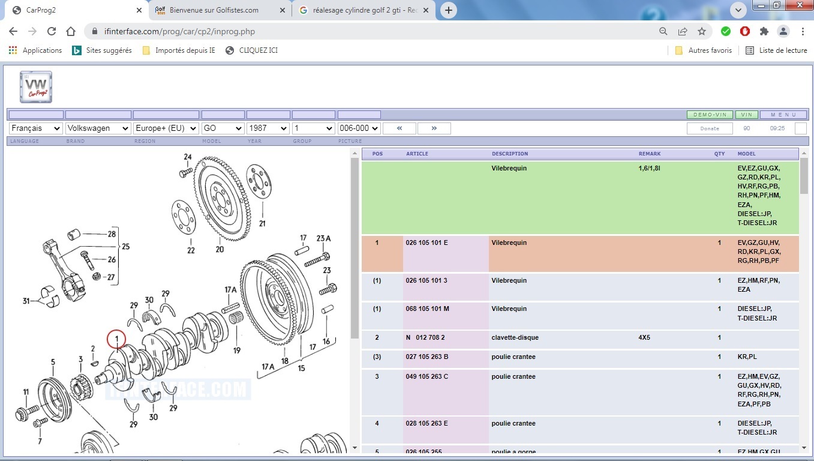Open the Chrome profile avatar icon
Screen dimensions: 814x461
[783, 31]
